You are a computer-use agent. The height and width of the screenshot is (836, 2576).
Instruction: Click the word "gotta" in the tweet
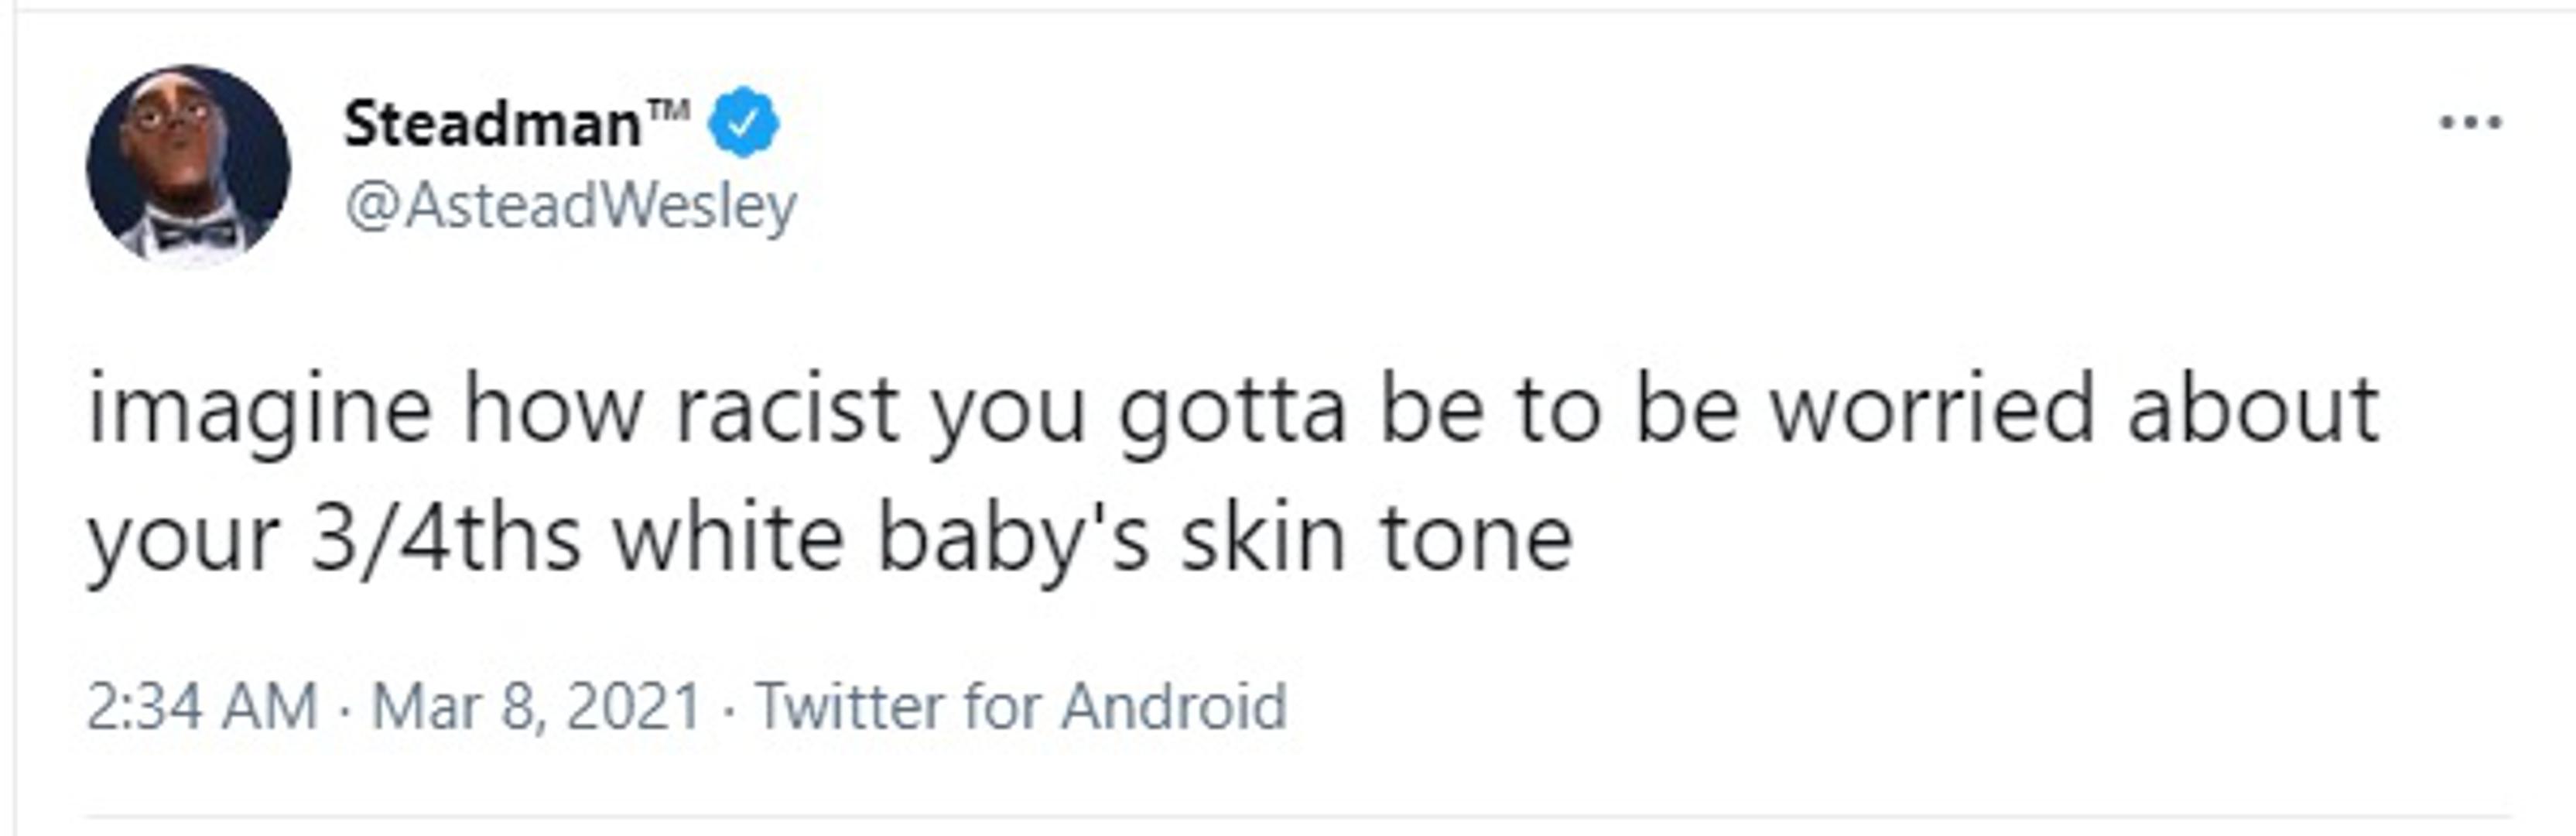tap(1231, 410)
